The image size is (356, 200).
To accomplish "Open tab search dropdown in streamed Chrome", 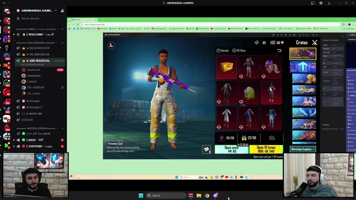I will tap(69, 20).
